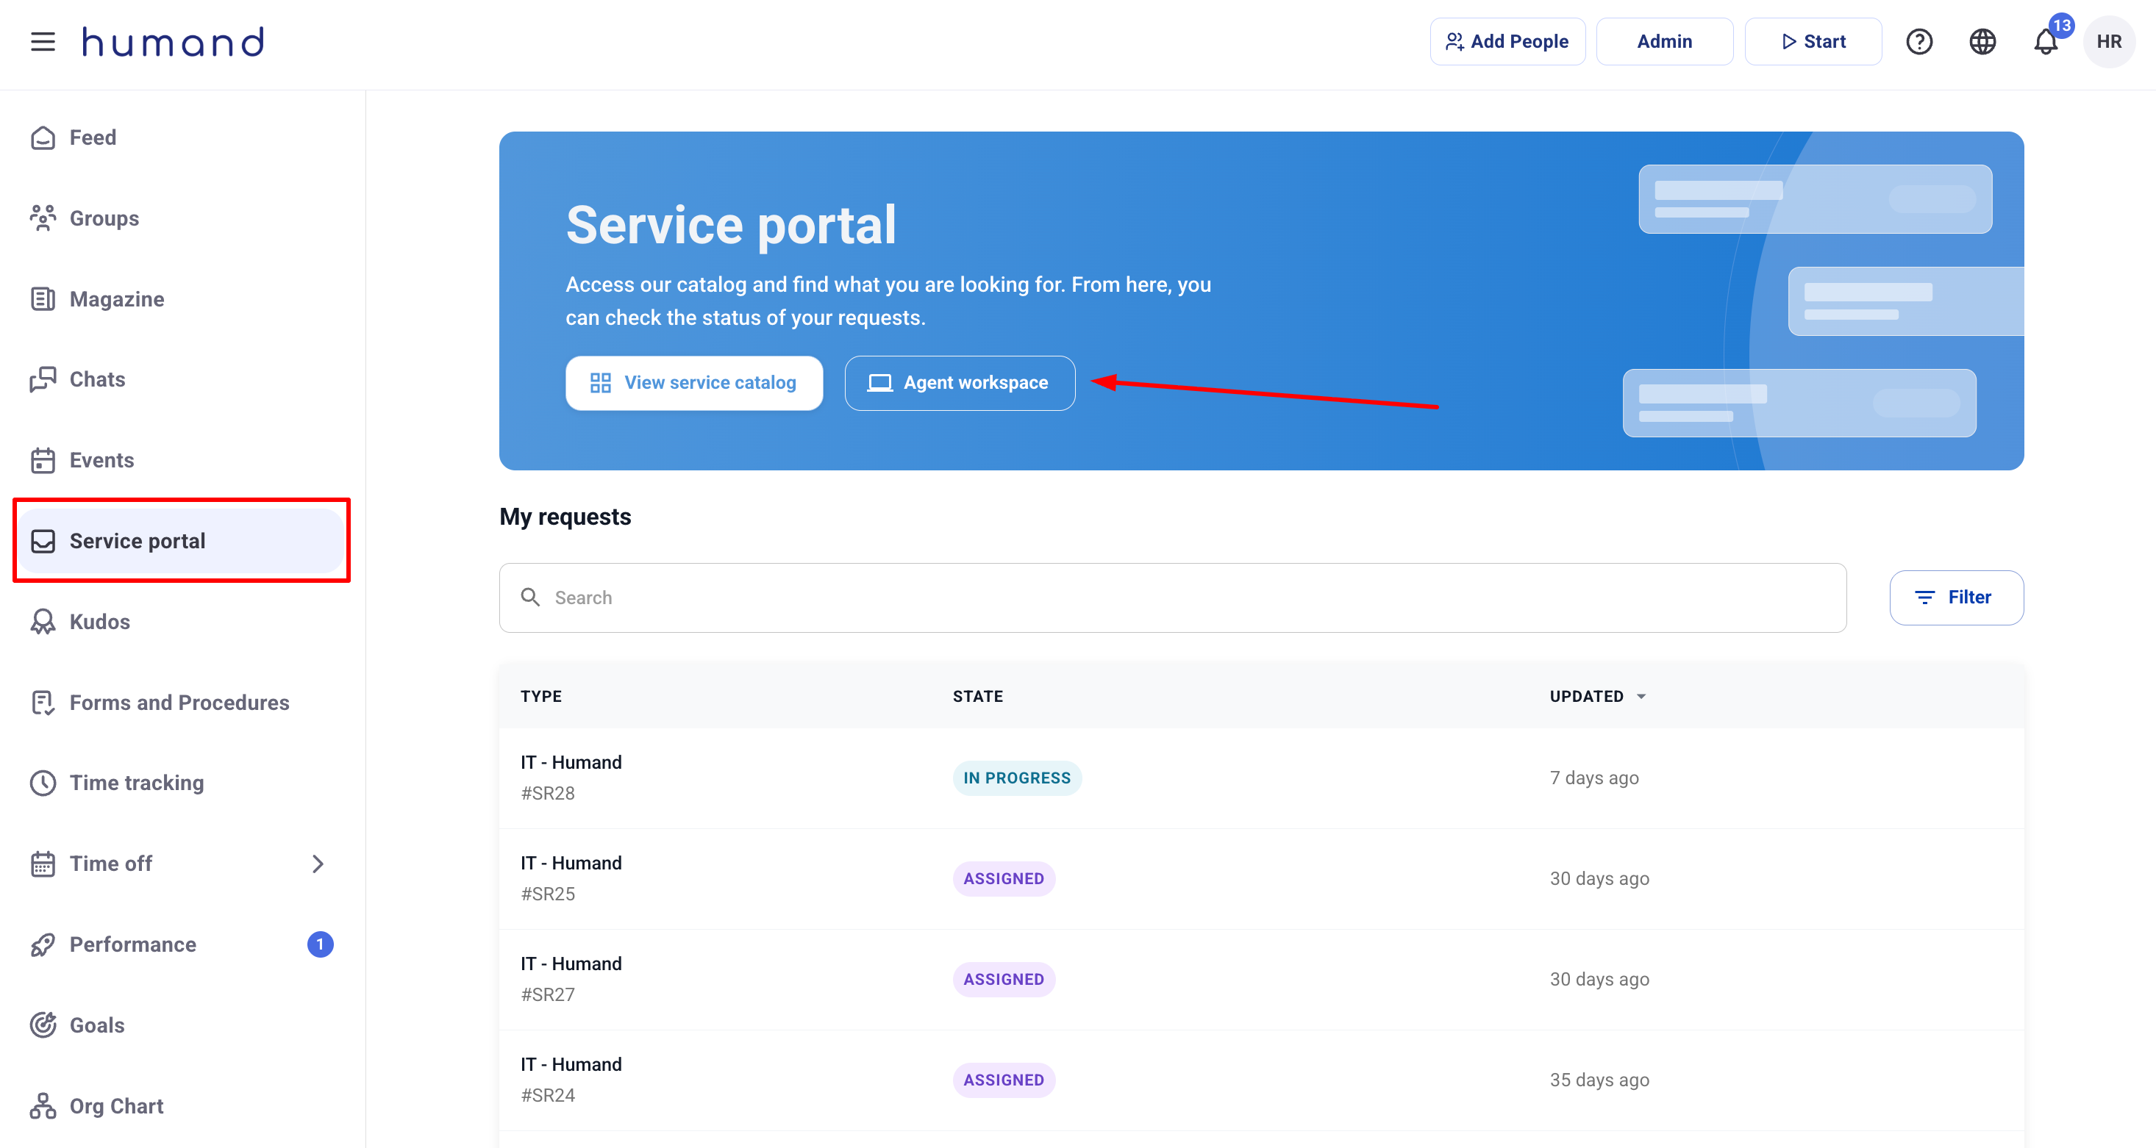Expand the Time off submenu chevron
Screen dimensions: 2156x1148
tap(317, 864)
